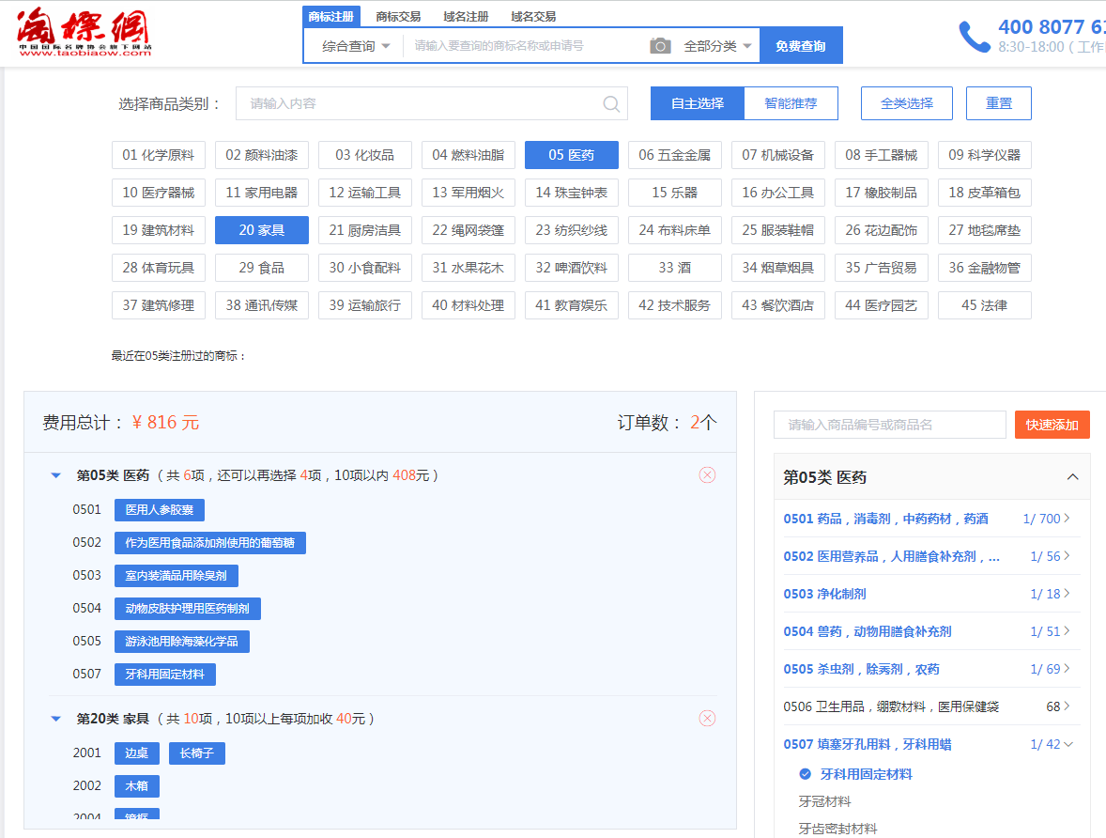Uncheck 牙科用固定材料 in the item list
Viewport: 1106px width, 838px height.
[x=805, y=774]
